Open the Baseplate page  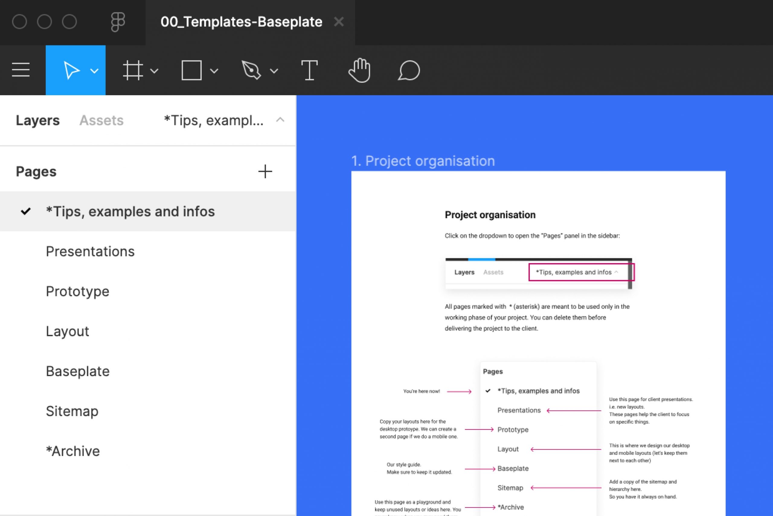pyautogui.click(x=148, y=371)
